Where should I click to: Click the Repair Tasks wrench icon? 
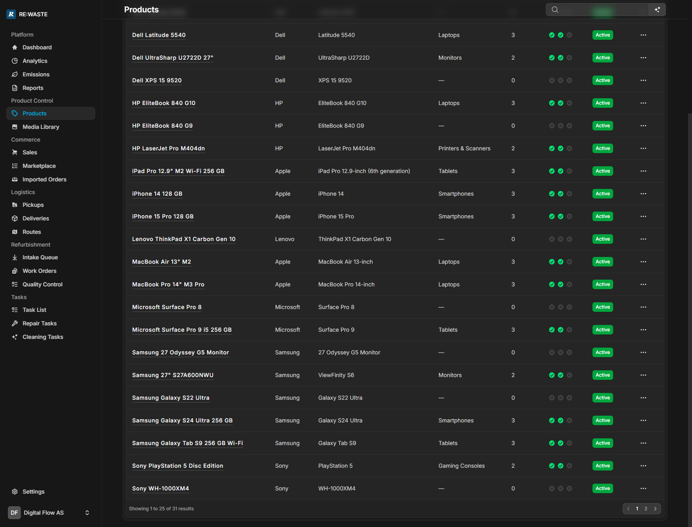tap(15, 323)
